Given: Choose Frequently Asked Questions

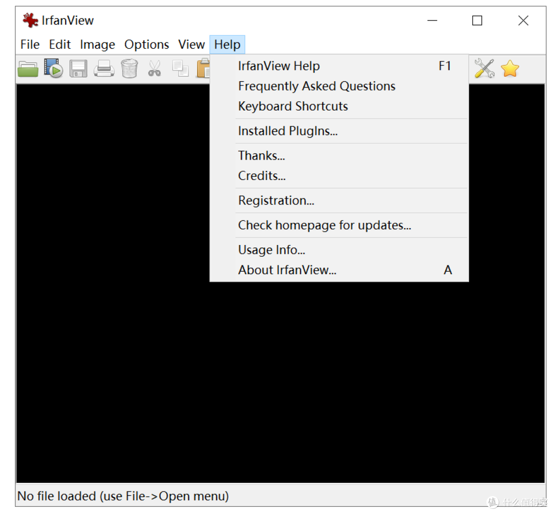Looking at the screenshot, I should click(x=339, y=86).
